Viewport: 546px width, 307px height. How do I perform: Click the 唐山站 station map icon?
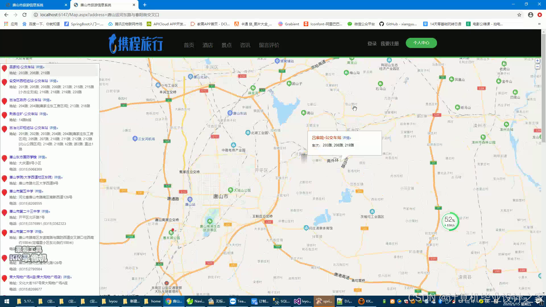190,199
